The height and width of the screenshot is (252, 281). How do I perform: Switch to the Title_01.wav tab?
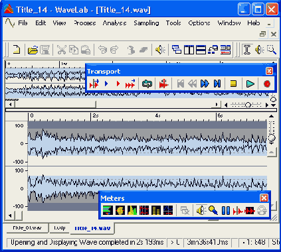[27, 228]
